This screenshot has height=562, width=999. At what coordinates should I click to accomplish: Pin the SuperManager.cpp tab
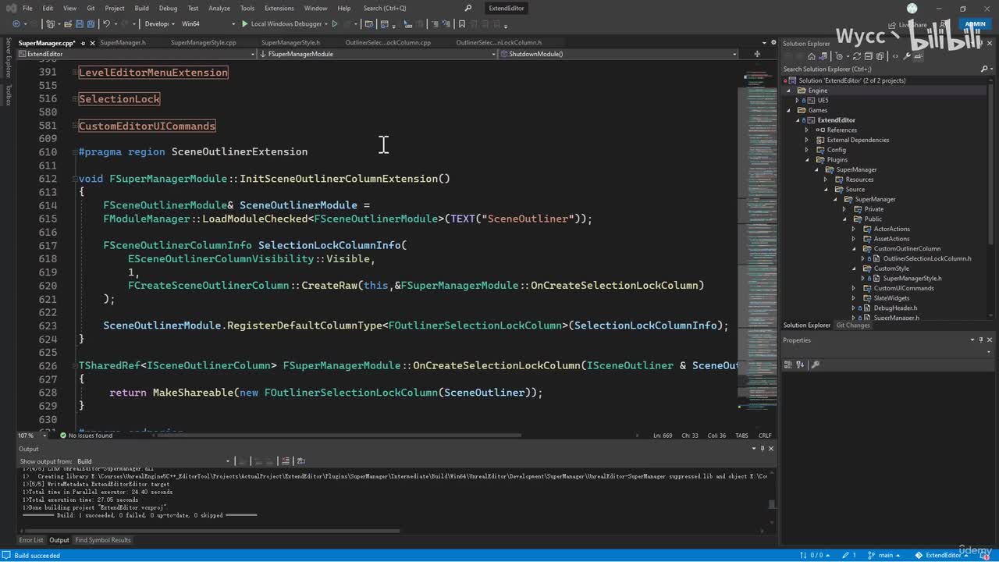click(81, 43)
